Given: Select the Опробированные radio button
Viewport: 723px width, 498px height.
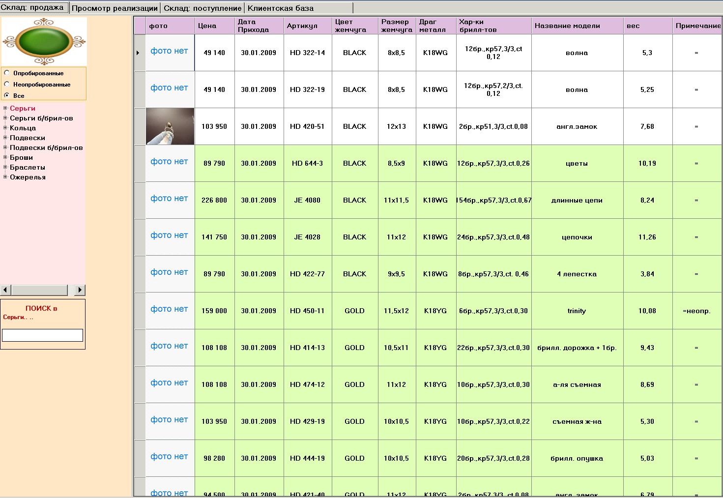Looking at the screenshot, I should coord(7,73).
